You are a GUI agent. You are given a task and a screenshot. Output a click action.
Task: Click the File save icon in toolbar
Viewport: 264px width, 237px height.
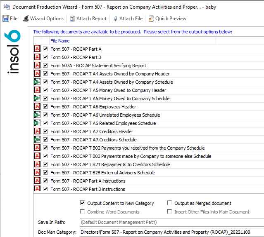click(x=6, y=19)
